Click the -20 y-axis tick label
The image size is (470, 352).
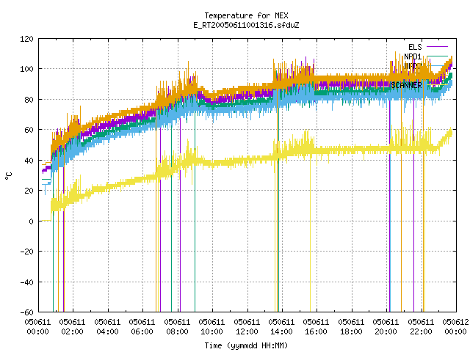tap(26, 252)
